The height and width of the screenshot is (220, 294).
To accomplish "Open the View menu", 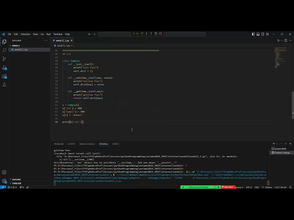I will point(35,34).
